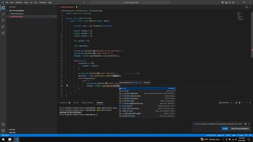Image resolution: width=253 pixels, height=142 pixels.
Task: Select the 'scan' autocomplete suggestion
Action: [x=147, y=88]
